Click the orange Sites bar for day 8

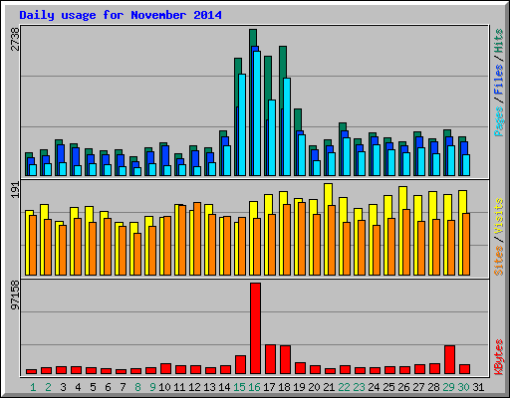click(x=137, y=254)
